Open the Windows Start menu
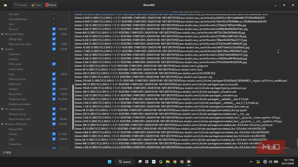 click(110, 162)
